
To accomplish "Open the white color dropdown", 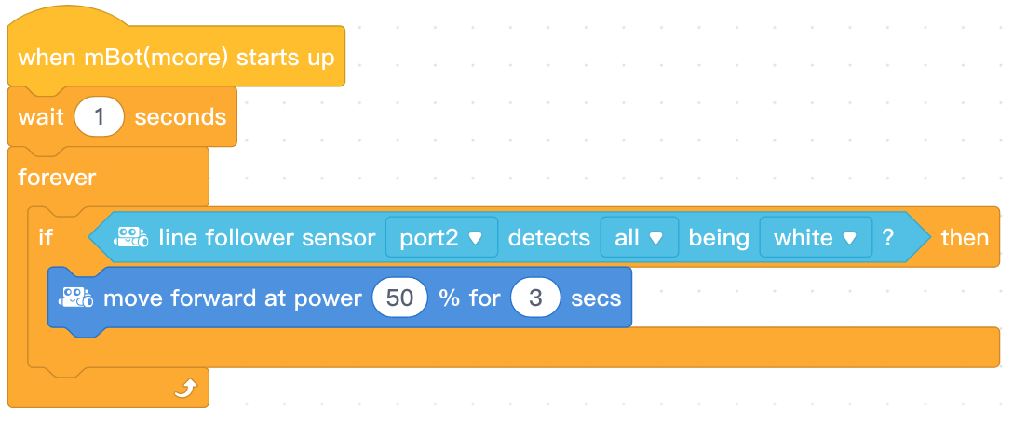I will 815,238.
